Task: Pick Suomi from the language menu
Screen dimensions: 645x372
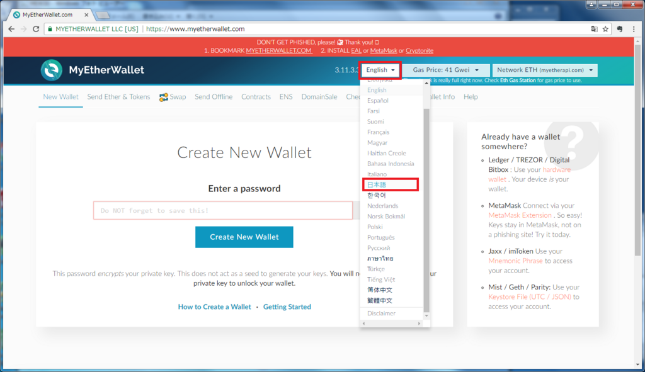Action: tap(375, 121)
